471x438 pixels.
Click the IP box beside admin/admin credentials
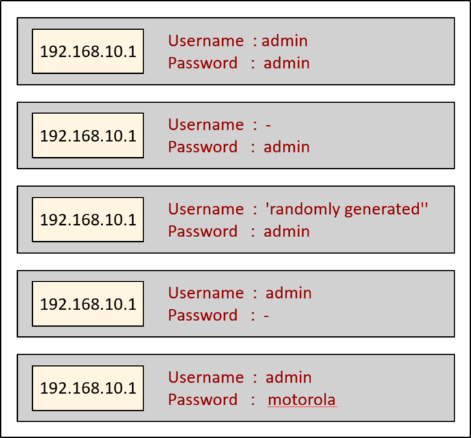coord(88,51)
